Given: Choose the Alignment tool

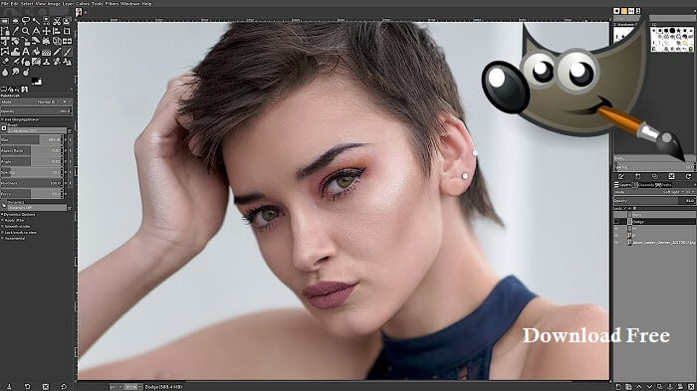Looking at the screenshot, I should [x=57, y=31].
